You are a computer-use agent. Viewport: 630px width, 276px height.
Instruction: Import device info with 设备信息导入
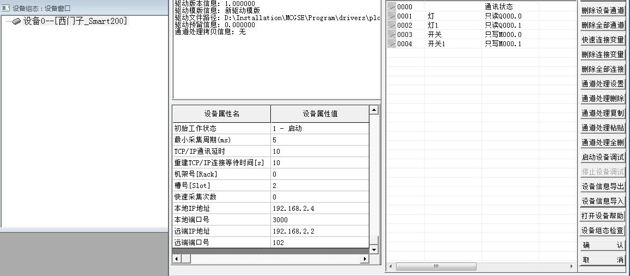[603, 201]
